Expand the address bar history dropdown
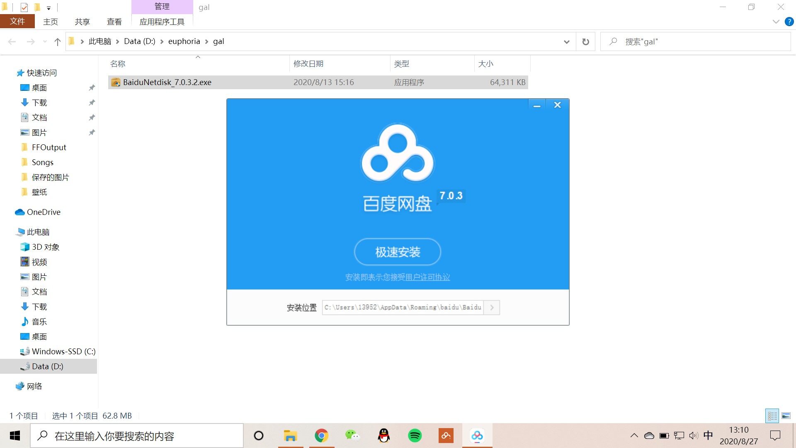 pos(566,41)
